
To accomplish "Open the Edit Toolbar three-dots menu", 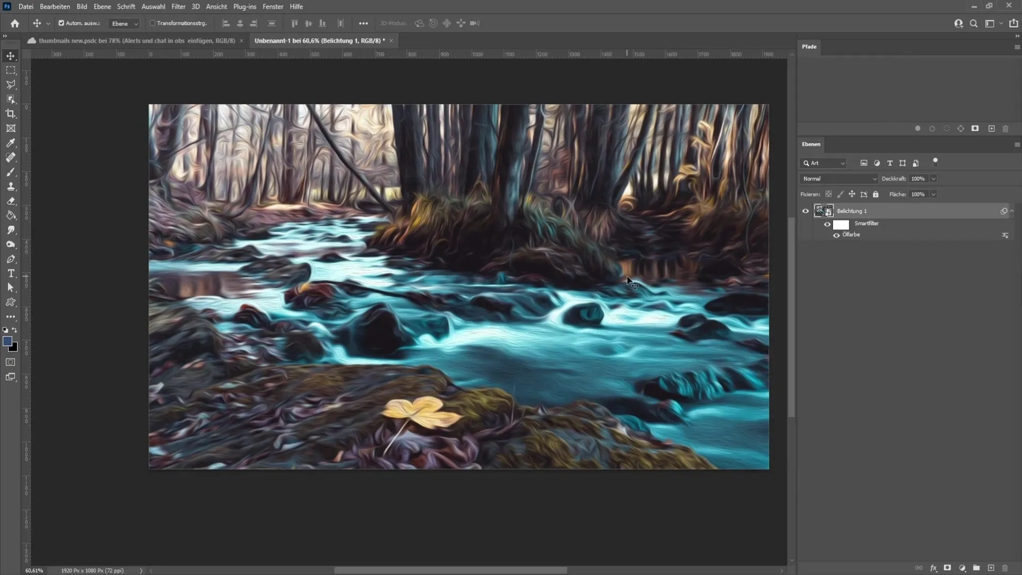I will coord(11,317).
